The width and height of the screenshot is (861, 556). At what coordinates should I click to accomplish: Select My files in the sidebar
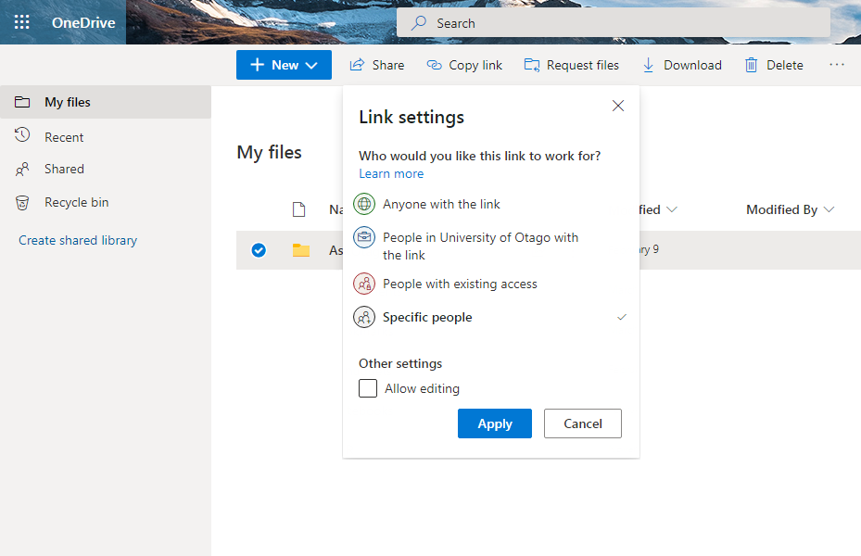click(x=68, y=102)
